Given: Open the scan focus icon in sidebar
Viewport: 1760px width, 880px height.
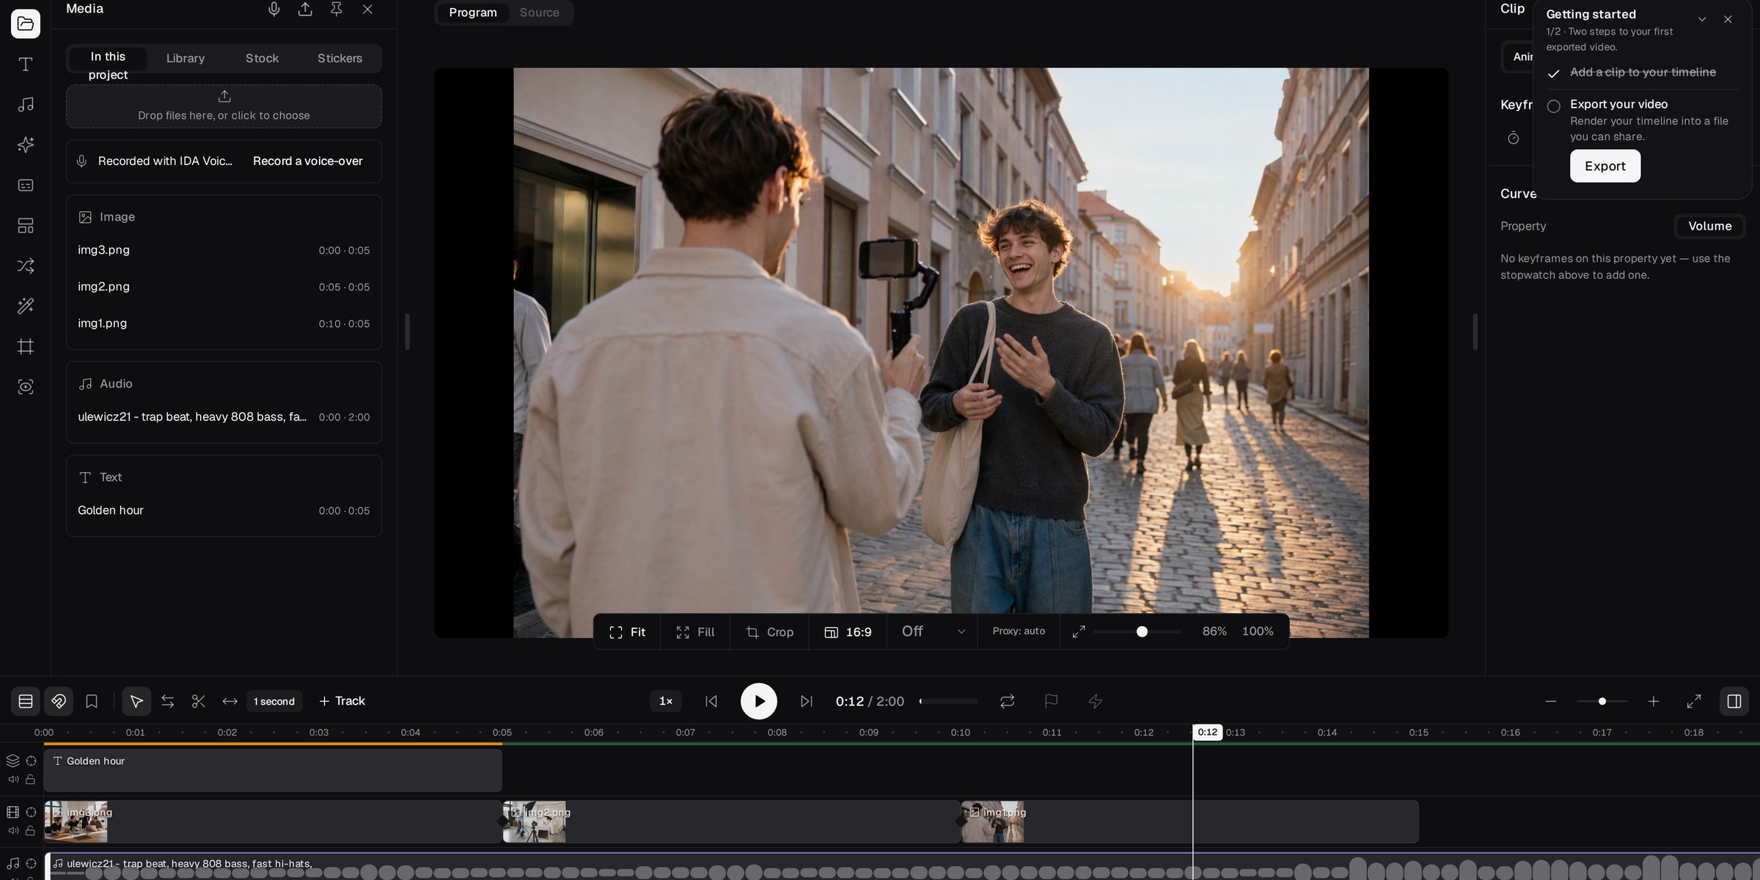Looking at the screenshot, I should [26, 387].
